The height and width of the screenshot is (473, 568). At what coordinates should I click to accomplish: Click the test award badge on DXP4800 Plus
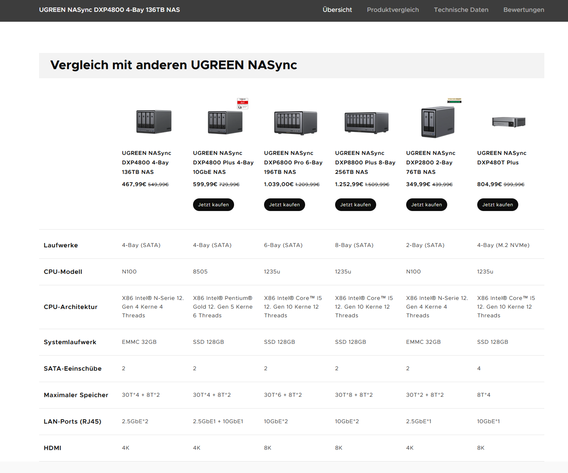pos(242,104)
